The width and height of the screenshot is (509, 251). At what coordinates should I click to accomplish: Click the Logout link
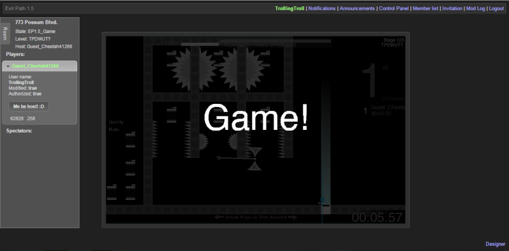(x=496, y=8)
